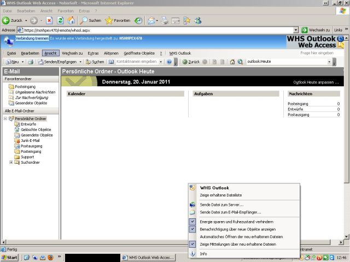Open IE Zurück history dropdown arrow
The height and width of the screenshot is (262, 350).
pyautogui.click(x=26, y=21)
